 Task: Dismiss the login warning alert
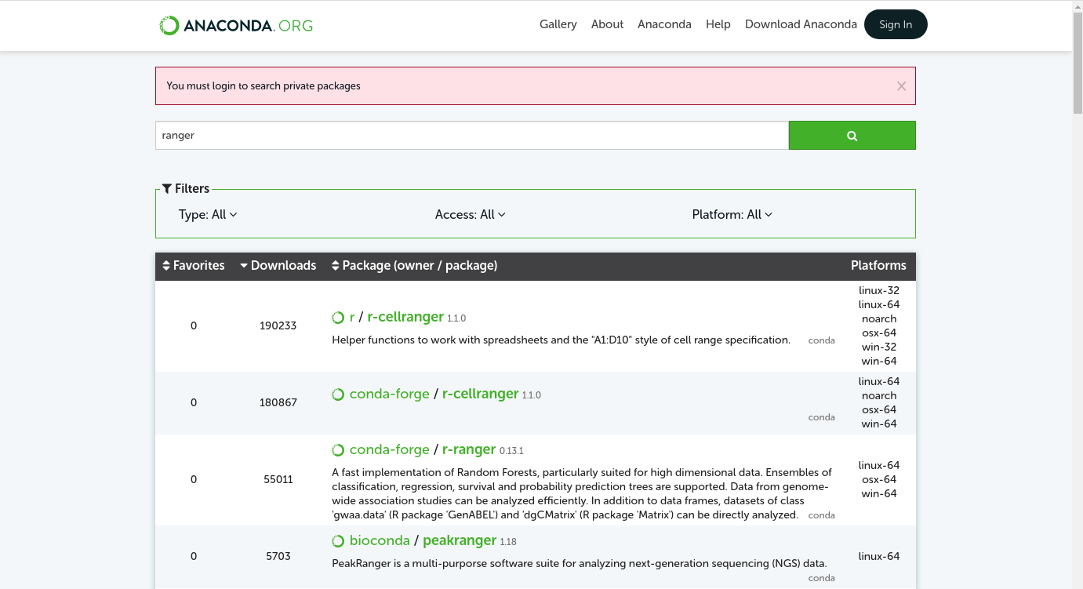(901, 86)
